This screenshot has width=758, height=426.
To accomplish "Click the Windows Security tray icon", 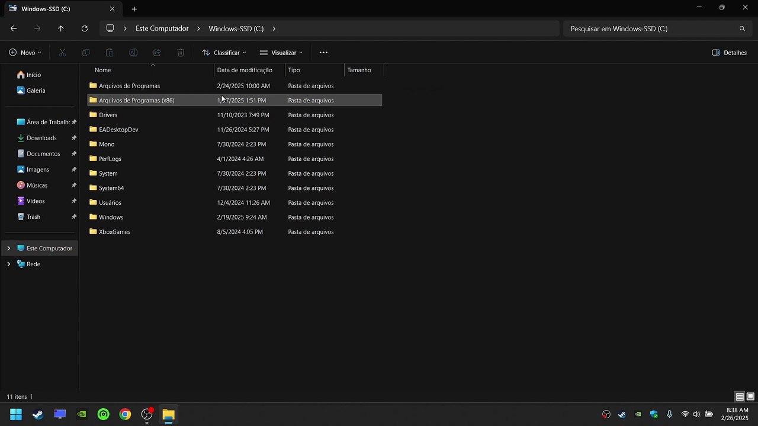I will (x=654, y=414).
